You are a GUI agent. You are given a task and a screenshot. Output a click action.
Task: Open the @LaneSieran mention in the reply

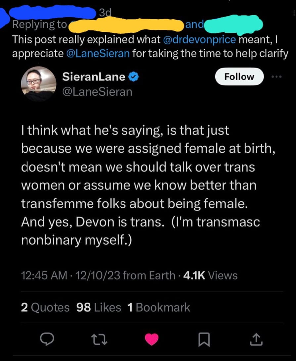tap(98, 54)
